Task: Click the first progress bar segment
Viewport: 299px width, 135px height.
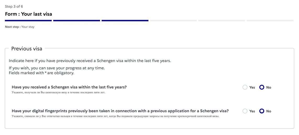Action: [x=28, y=20]
